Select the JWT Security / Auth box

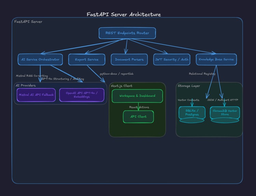[x=172, y=60]
